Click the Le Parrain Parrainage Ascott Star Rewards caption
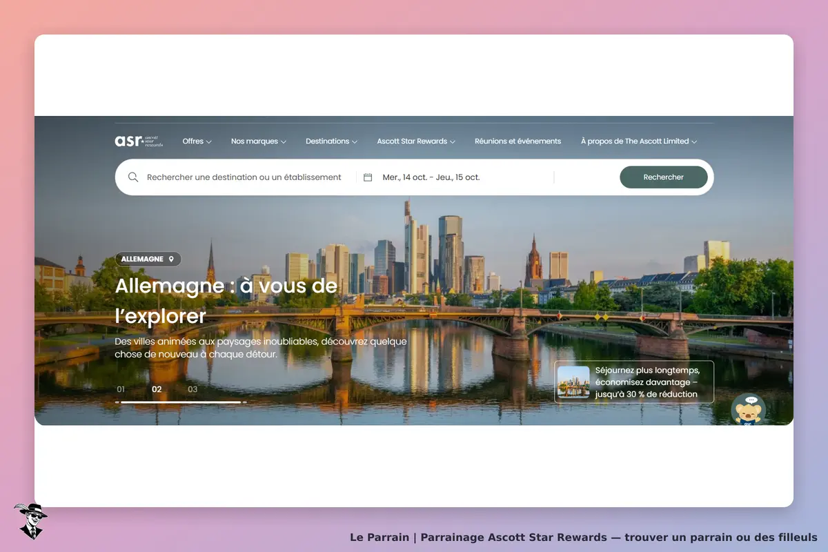 tap(584, 537)
